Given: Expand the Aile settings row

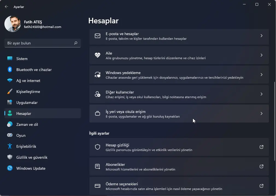Looking at the screenshot, I should [x=179, y=55].
